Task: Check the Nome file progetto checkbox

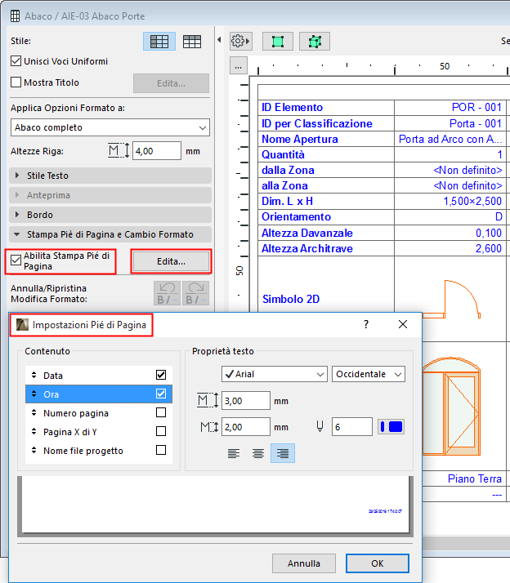Action: point(161,450)
